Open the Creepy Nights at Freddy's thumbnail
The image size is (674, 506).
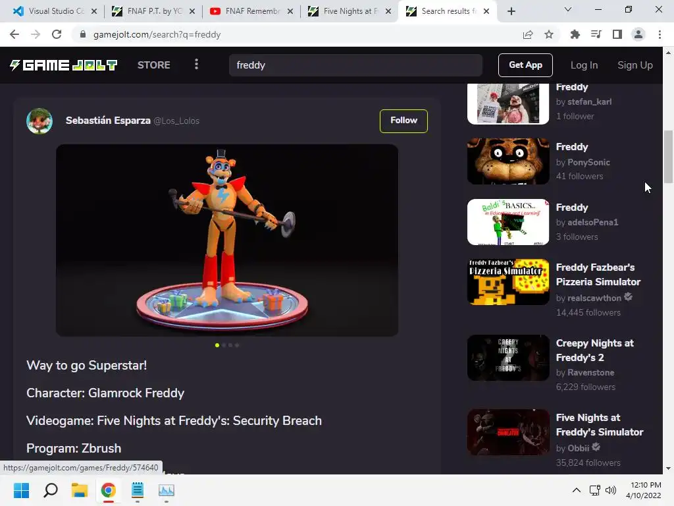coord(508,358)
